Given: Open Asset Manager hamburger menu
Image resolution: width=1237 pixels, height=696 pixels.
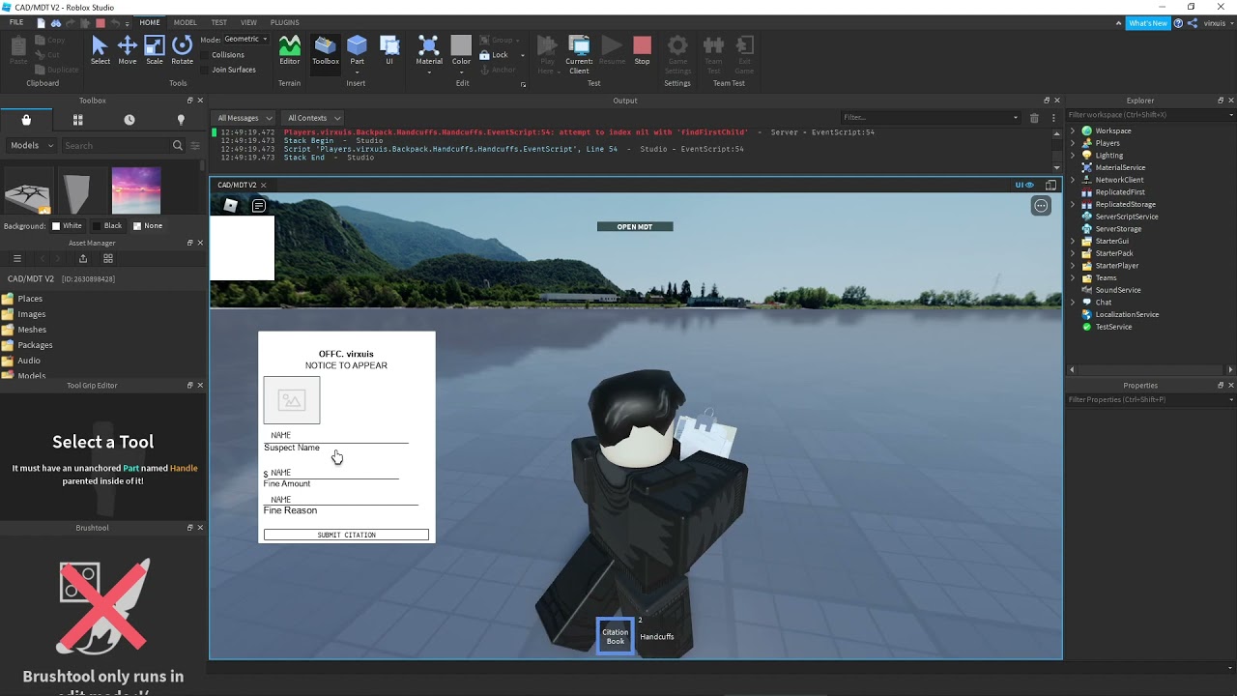Looking at the screenshot, I should (x=16, y=258).
